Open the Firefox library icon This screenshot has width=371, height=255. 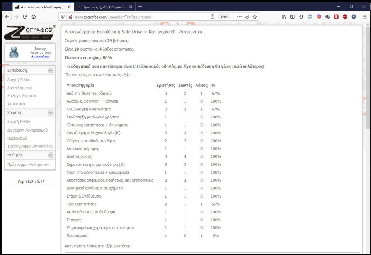click(284, 17)
